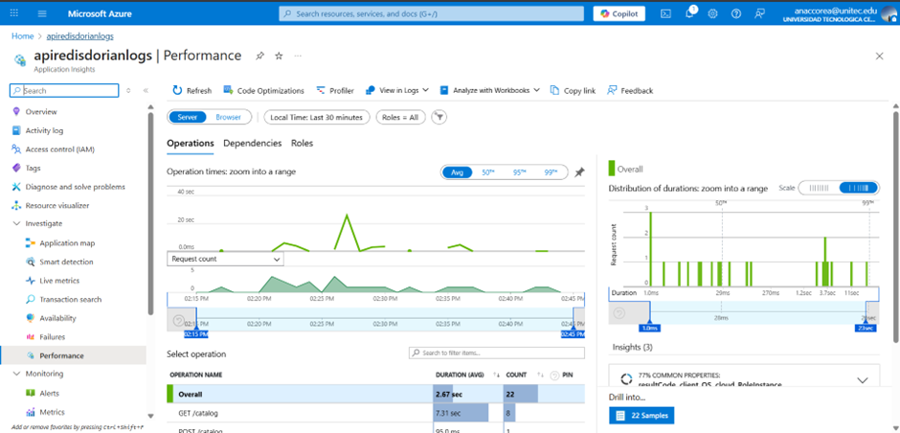Switch to the Operations tab
900x433 pixels.
click(190, 144)
